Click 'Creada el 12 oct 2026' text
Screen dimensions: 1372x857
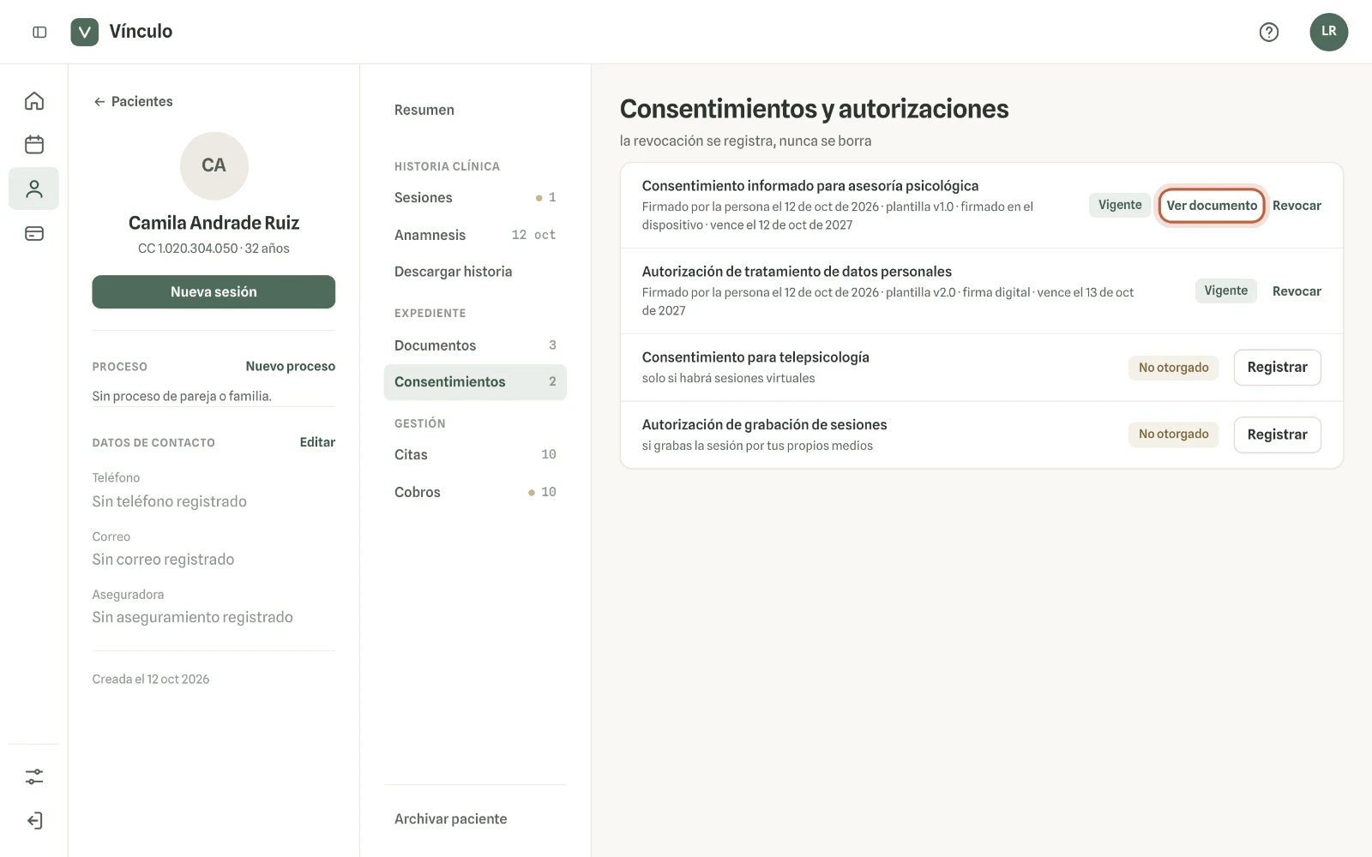point(151,679)
